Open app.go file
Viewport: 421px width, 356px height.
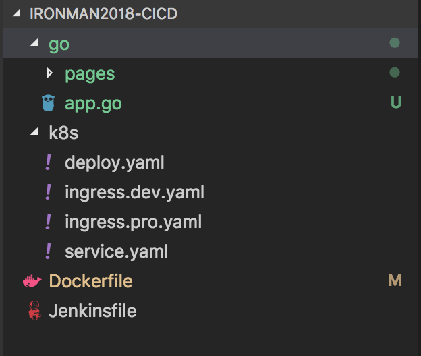pos(93,103)
